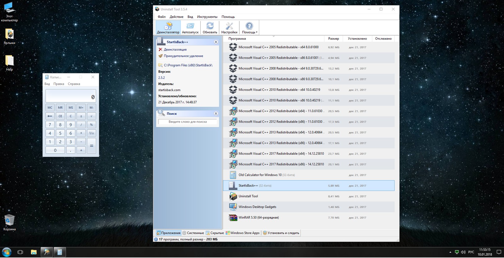Click the Обновить refresh icon
The width and height of the screenshot is (504, 258).
pyautogui.click(x=210, y=27)
